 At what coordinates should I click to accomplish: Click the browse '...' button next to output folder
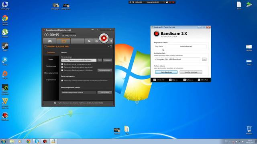click(x=100, y=60)
